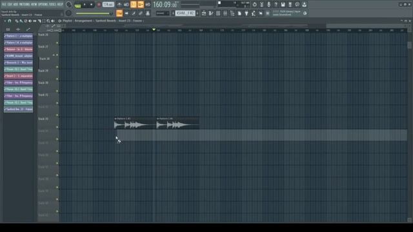Select the Playback speaker tool
Viewport: 413px width, 232px height.
click(x=53, y=21)
